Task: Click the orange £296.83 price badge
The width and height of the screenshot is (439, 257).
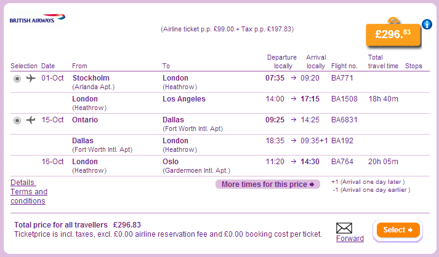Action: (x=393, y=35)
